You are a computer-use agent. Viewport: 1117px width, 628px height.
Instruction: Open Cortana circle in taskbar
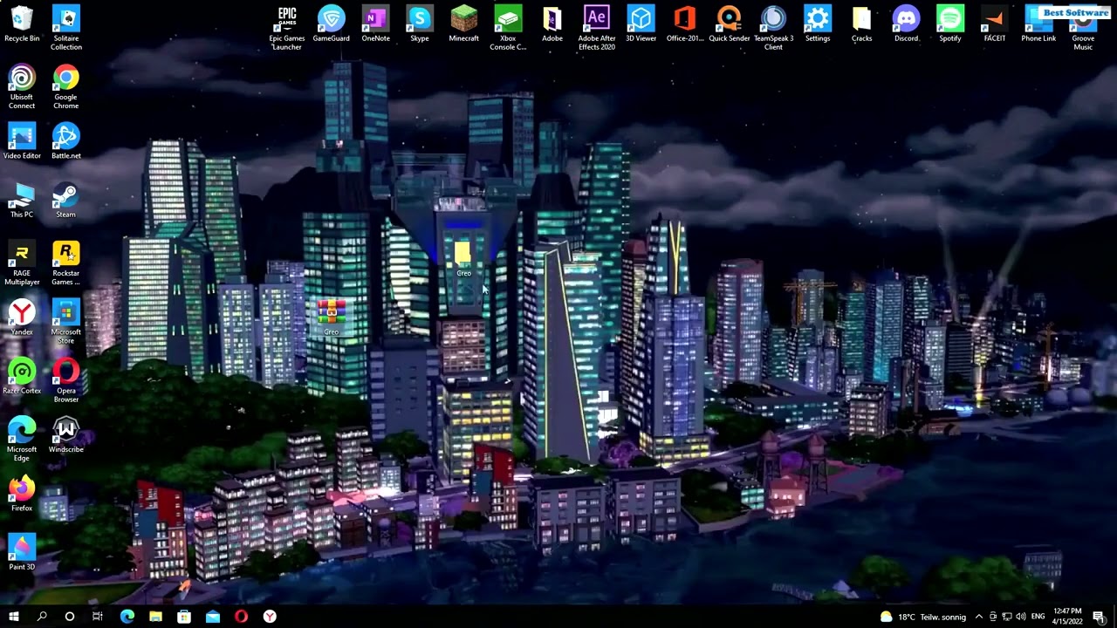(x=70, y=617)
